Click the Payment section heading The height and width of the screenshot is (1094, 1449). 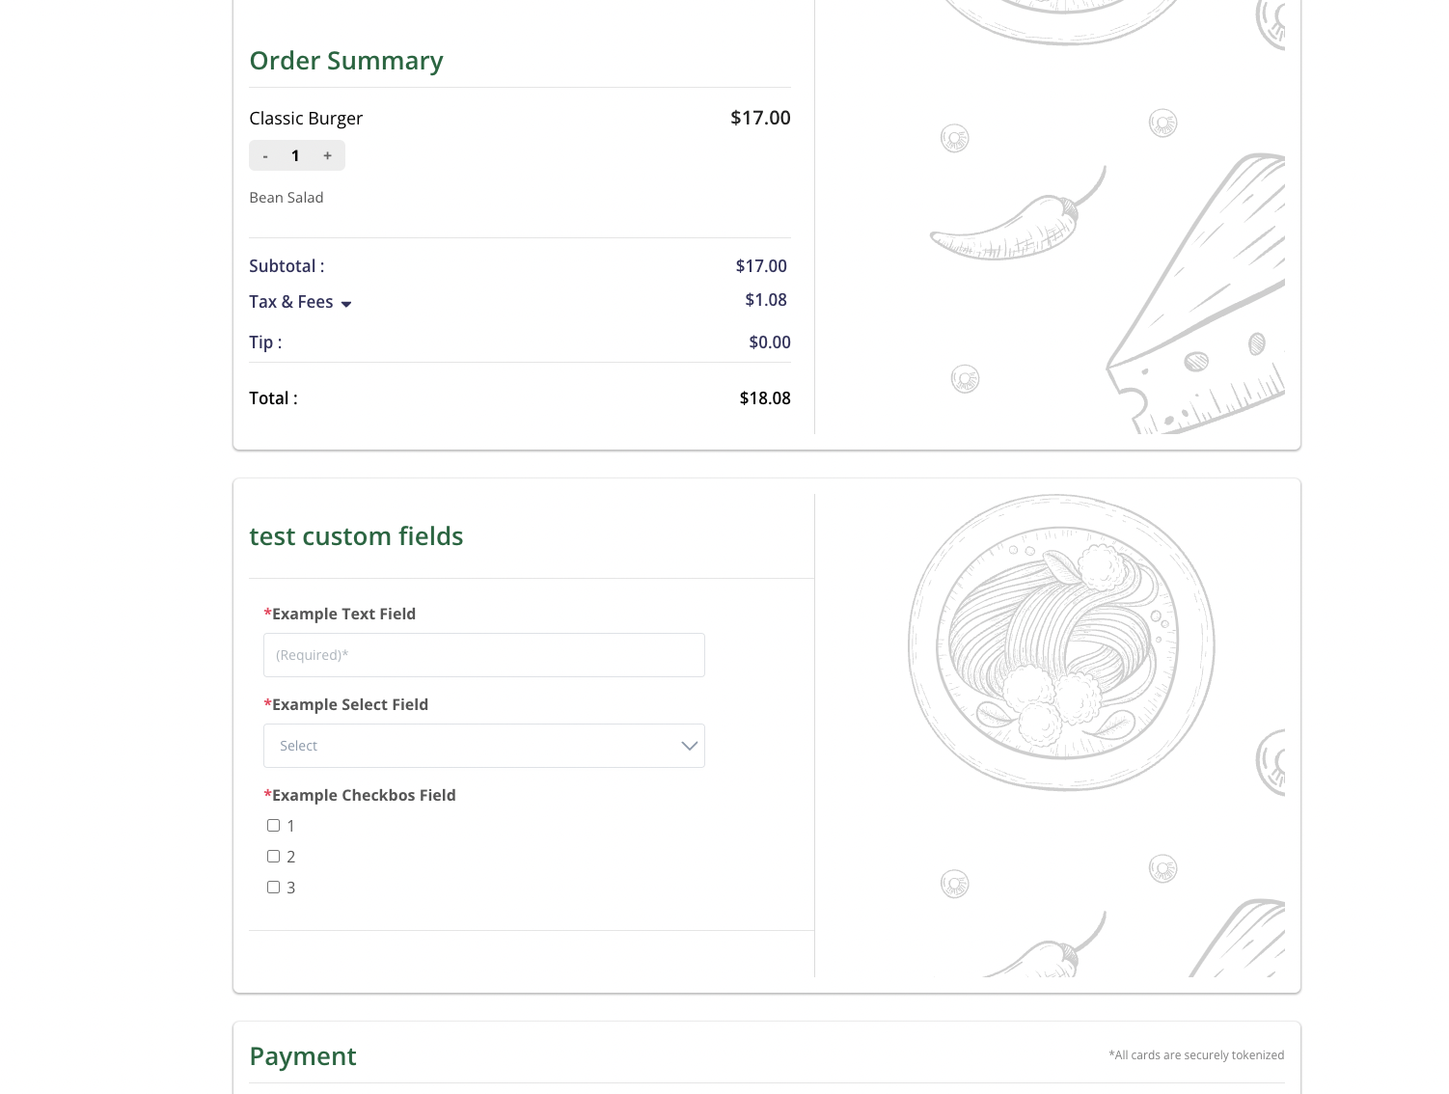(x=303, y=1056)
